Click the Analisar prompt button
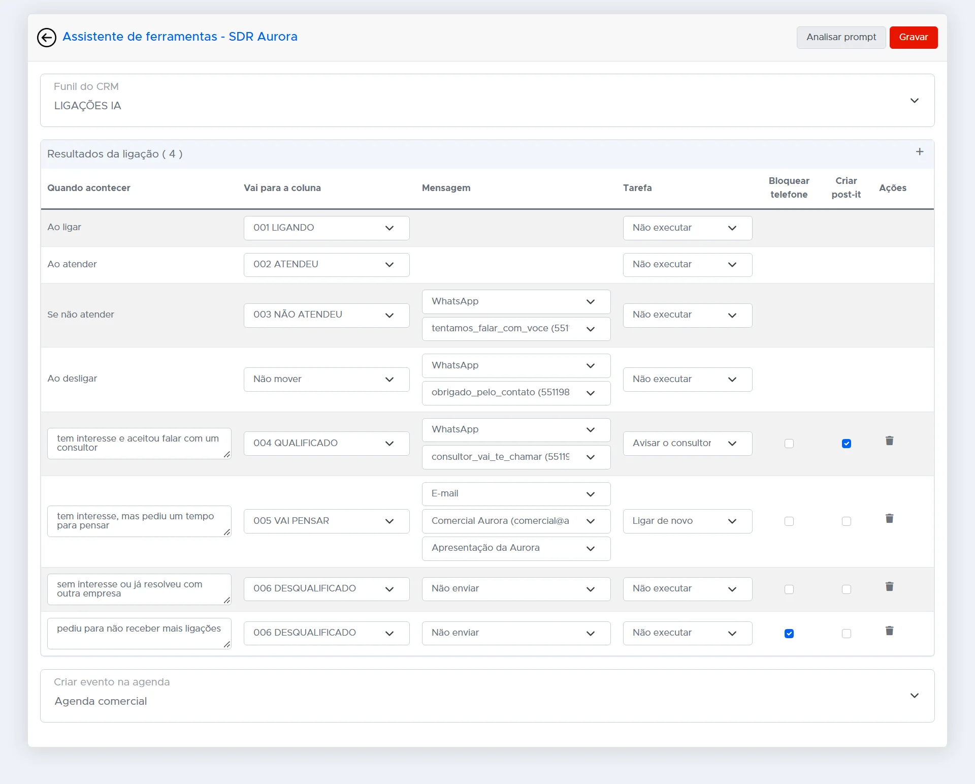975x784 pixels. click(x=841, y=38)
